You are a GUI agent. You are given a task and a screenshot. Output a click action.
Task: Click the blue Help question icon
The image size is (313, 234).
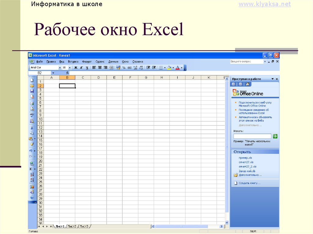pyautogui.click(x=32, y=198)
